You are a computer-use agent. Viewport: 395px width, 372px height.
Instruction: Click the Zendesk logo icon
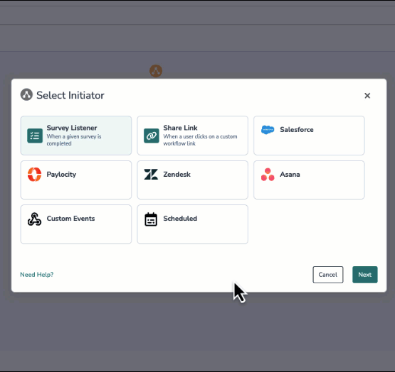(151, 174)
